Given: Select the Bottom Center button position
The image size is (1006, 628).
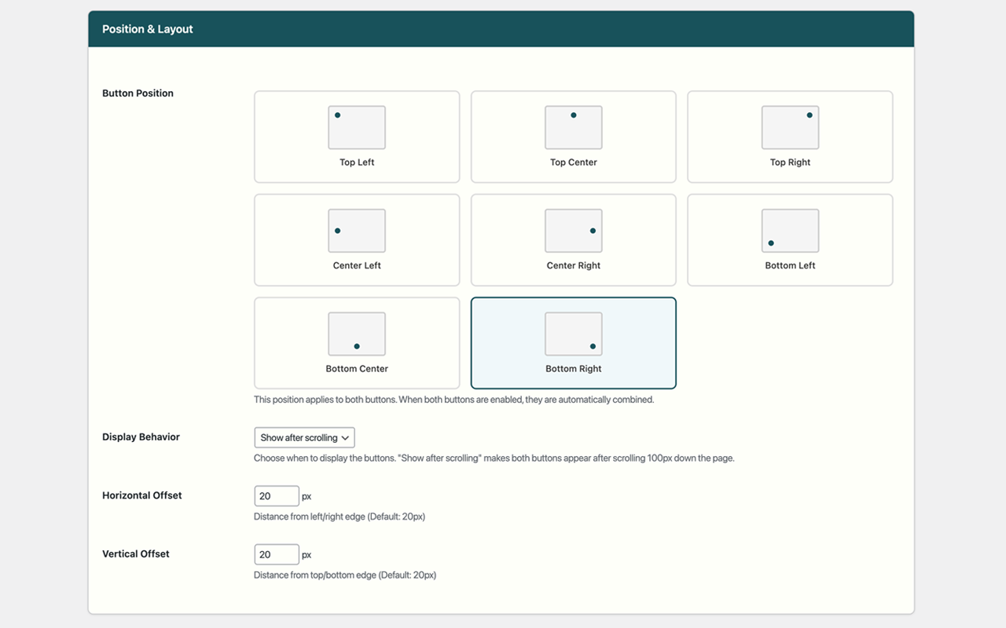Looking at the screenshot, I should point(357,343).
